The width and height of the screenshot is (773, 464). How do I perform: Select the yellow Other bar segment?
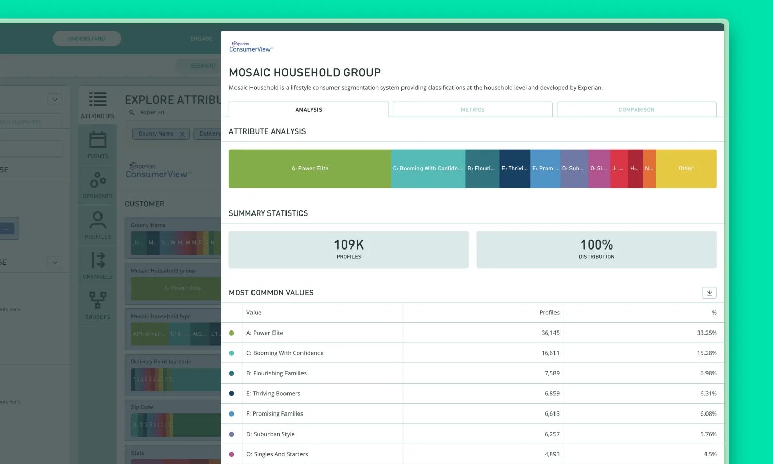(x=686, y=169)
